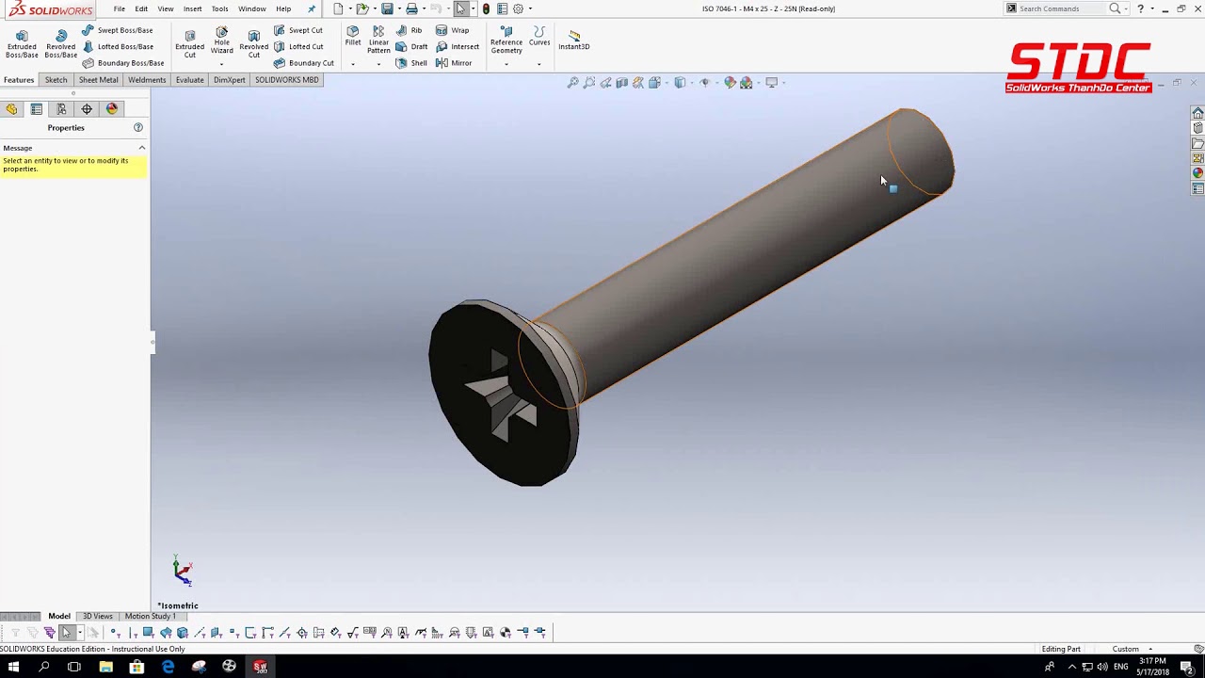Expand Hole Wizard dropdown arrow
Image resolution: width=1205 pixels, height=678 pixels.
click(221, 64)
